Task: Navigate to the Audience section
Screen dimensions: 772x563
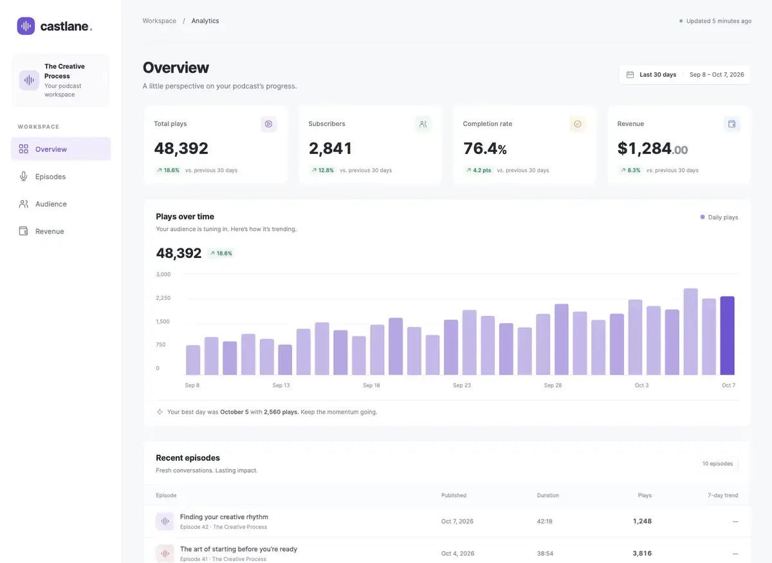Action: point(61,204)
